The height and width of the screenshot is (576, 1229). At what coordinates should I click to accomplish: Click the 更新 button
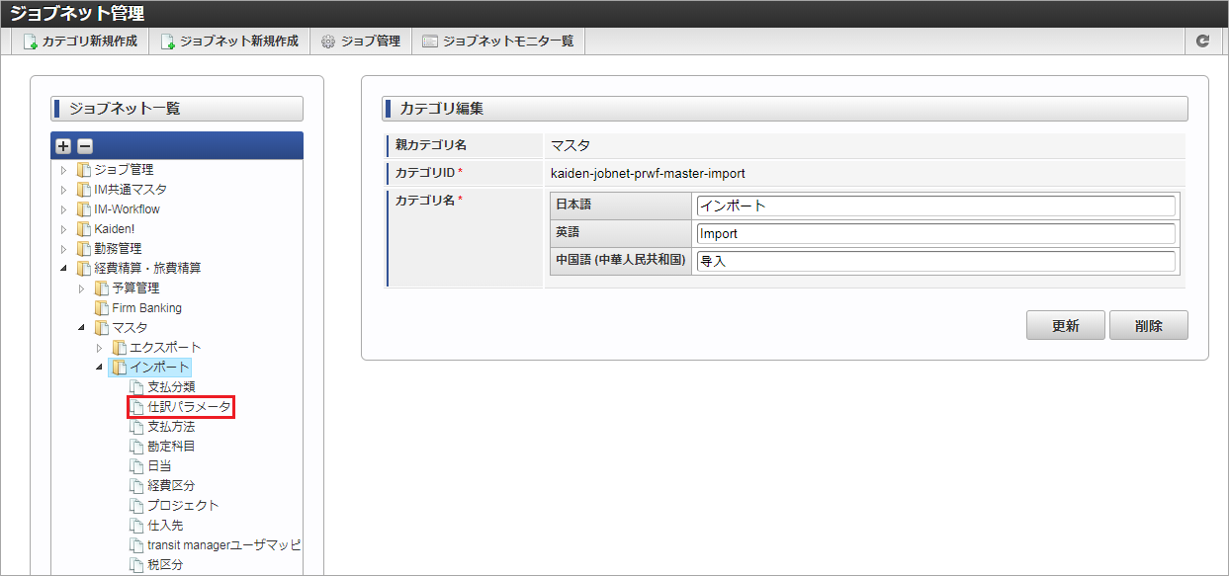coord(1065,326)
